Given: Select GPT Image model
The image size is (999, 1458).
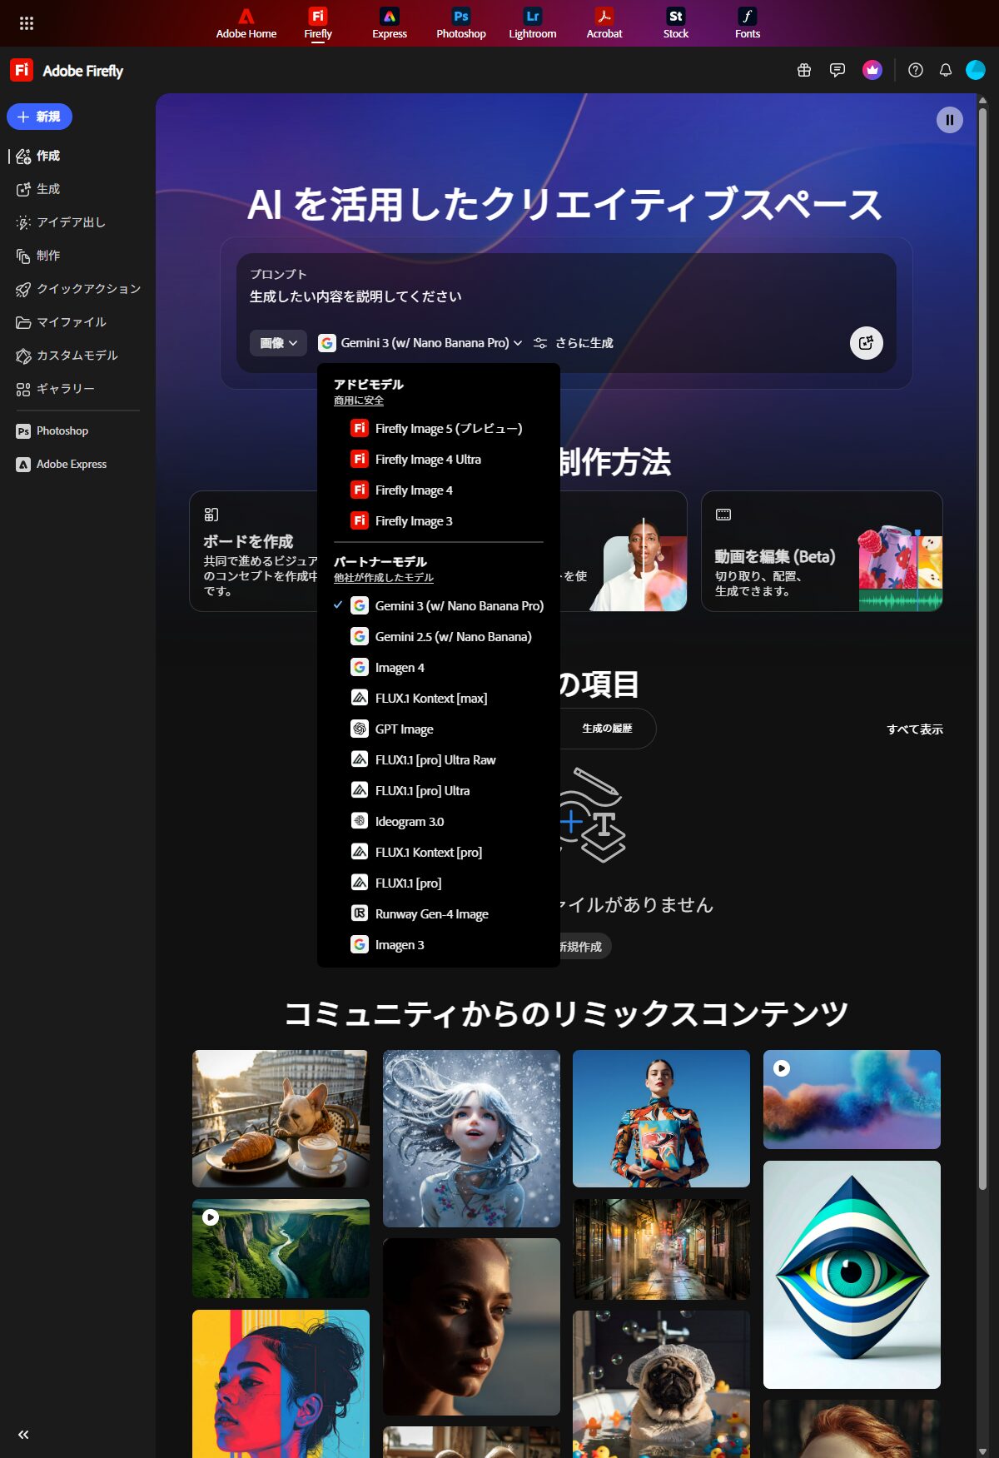Looking at the screenshot, I should (x=439, y=729).
